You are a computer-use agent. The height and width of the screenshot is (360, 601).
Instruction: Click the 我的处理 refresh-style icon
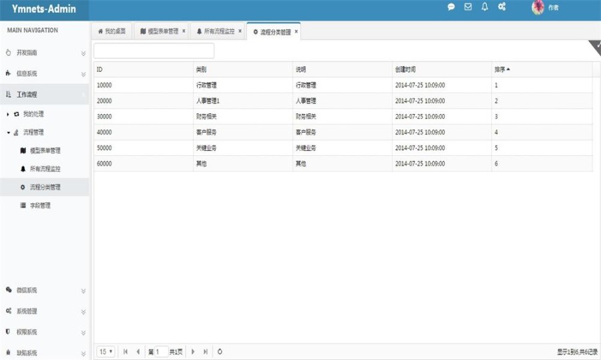(17, 115)
